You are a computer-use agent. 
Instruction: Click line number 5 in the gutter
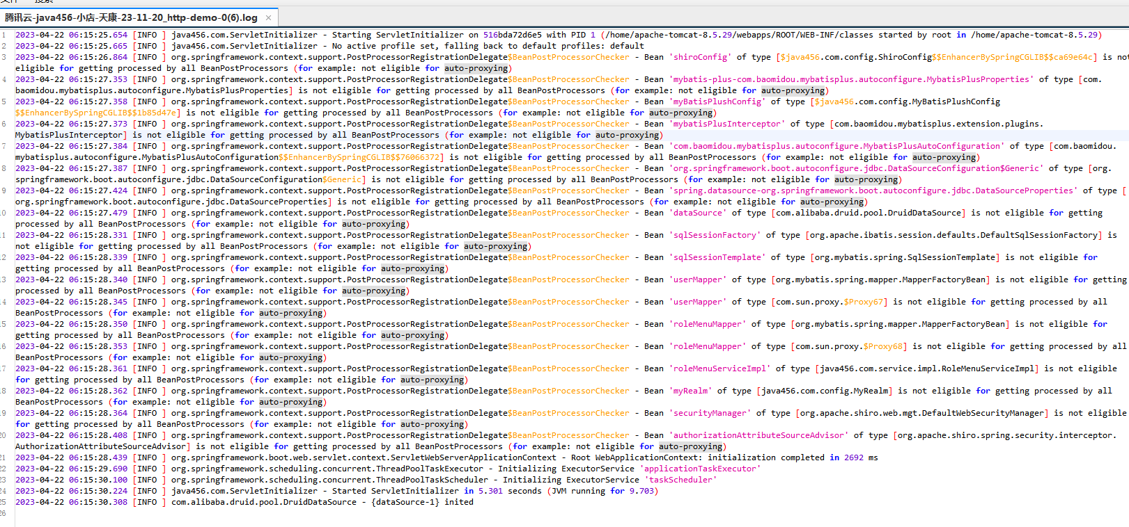tap(4, 102)
